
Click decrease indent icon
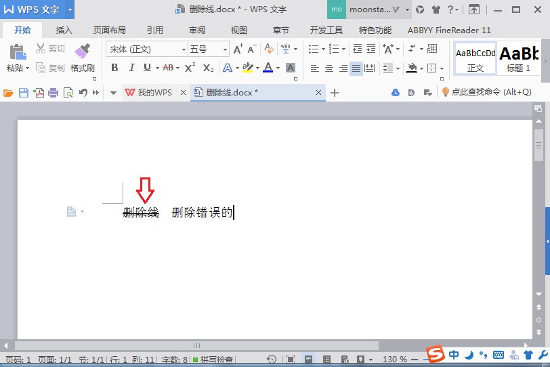tap(357, 49)
